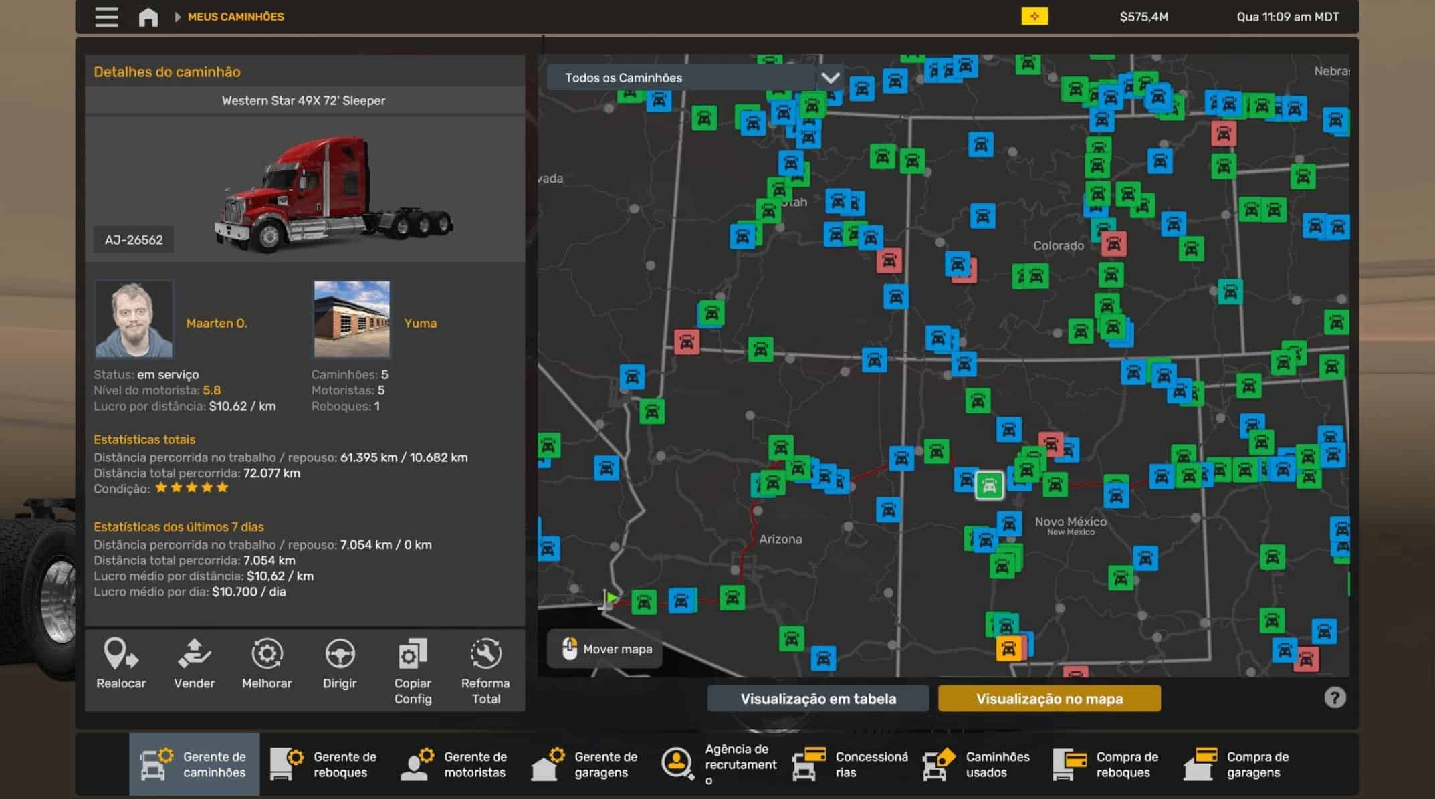
Task: Click the home icon in top bar
Action: (x=148, y=17)
